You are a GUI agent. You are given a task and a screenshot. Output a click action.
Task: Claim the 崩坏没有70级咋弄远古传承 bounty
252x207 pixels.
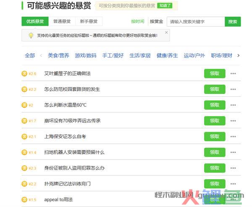215,121
